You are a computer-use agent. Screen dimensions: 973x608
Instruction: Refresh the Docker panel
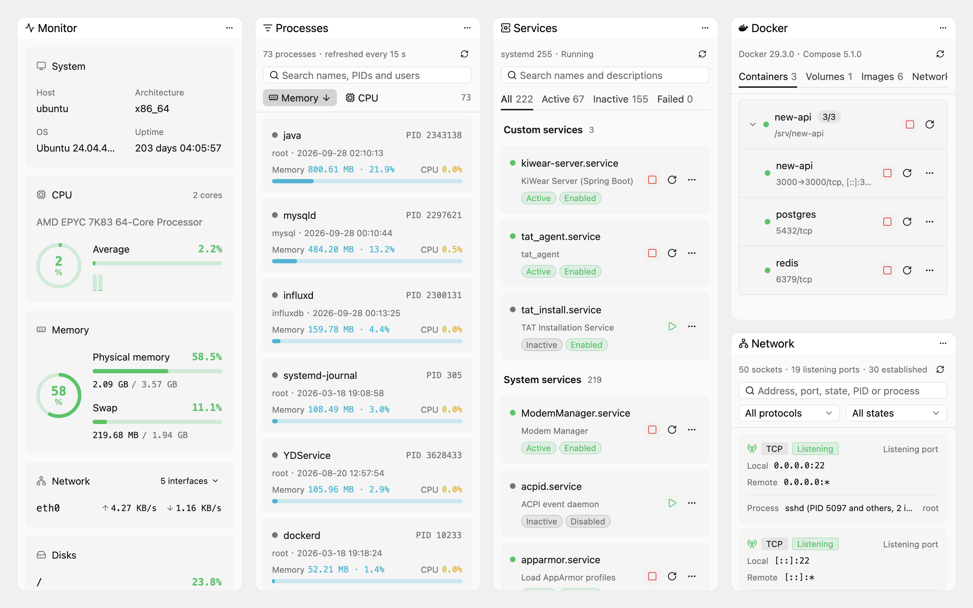coord(940,54)
